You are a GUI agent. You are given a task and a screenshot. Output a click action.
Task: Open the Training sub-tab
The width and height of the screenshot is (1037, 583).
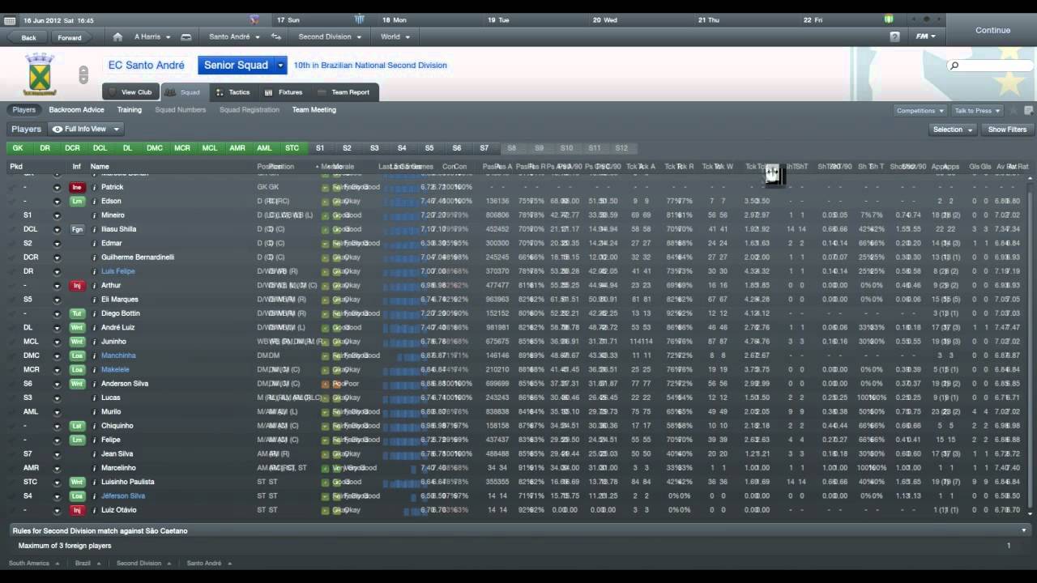coord(129,110)
